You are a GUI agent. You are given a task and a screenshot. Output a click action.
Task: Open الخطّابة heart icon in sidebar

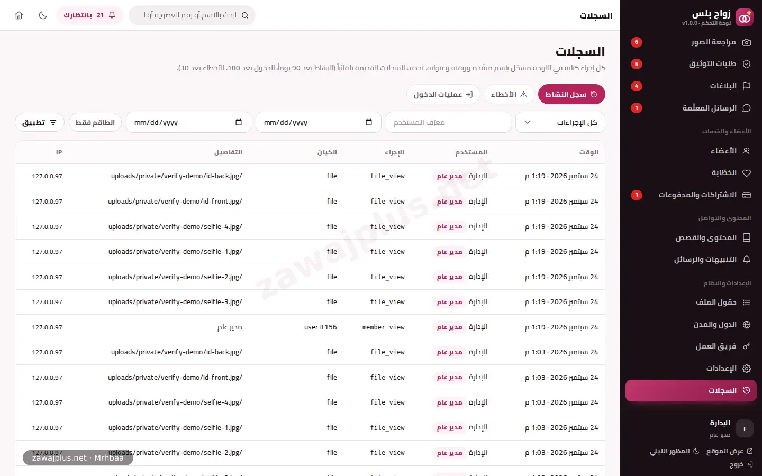point(747,173)
